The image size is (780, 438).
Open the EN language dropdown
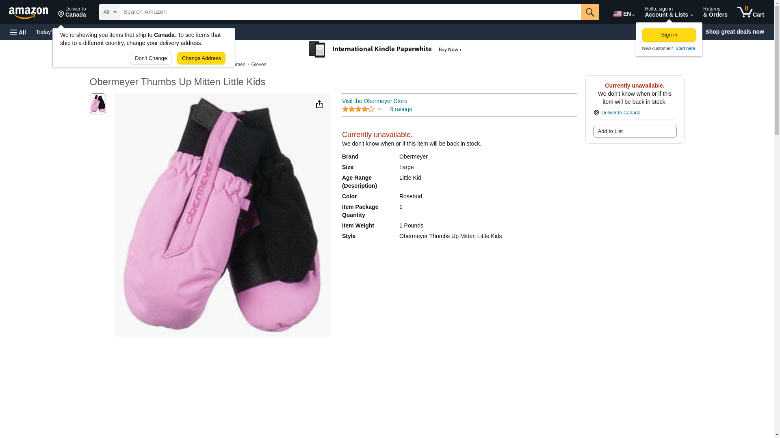624,14
